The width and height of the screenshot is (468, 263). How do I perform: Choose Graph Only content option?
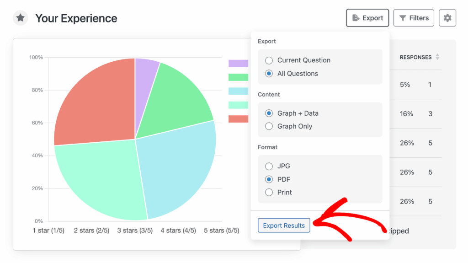pos(269,126)
